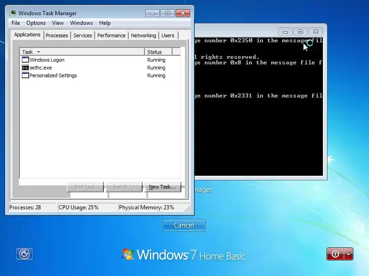Viewport: 369px width, 276px height.
Task: Select the sethc.exe task row
Action: click(x=100, y=68)
